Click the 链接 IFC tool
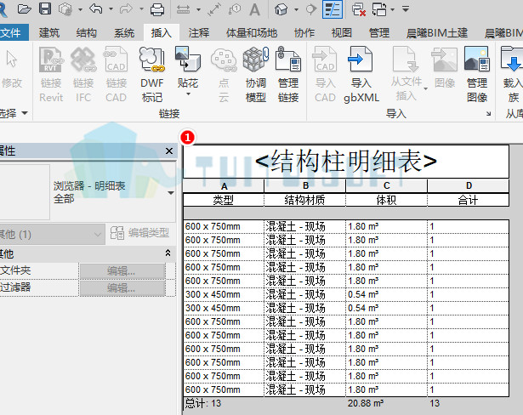Image resolution: width=523 pixels, height=415 pixels. pos(83,75)
